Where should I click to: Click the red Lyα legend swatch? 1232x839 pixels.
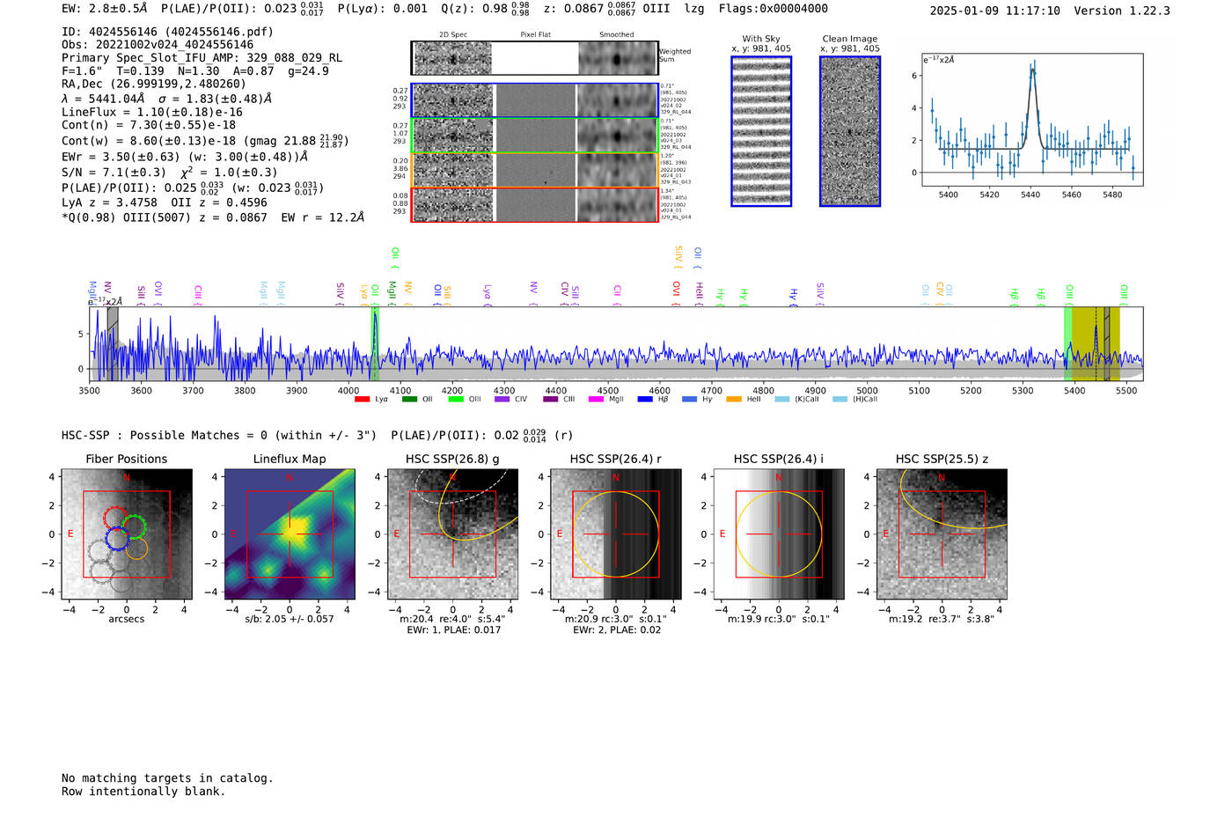tap(362, 400)
